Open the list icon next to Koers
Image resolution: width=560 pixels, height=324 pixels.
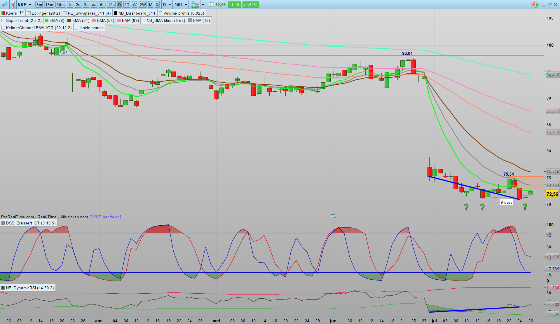(x=22, y=13)
